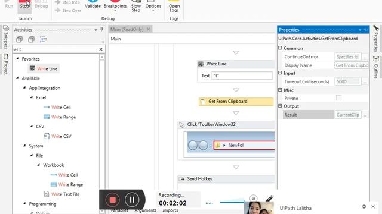Collapse the Misc properties section
Screen dimensions: 382x214
point(280,90)
